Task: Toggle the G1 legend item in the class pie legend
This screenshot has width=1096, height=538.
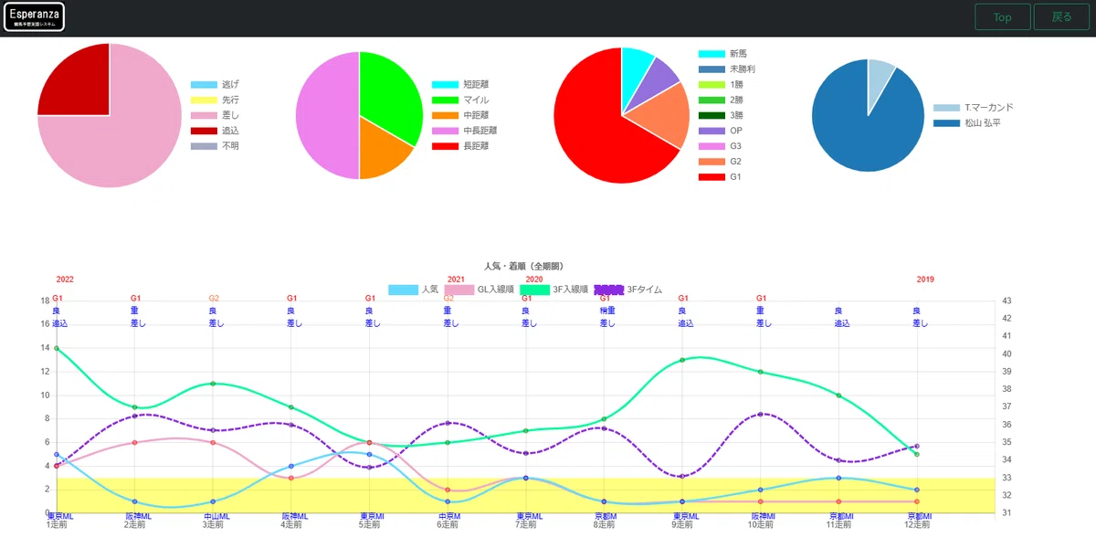Action: 720,177
